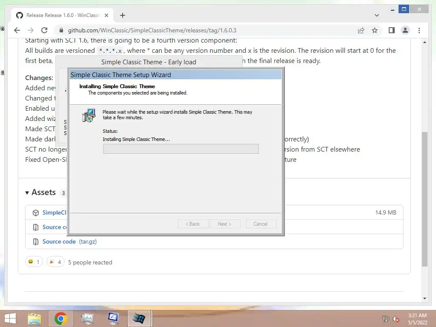This screenshot has height=327, width=436.
Task: Open the Chrome profile avatar menu
Action: click(405, 30)
